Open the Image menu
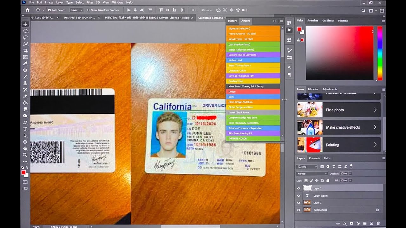Image resolution: width=406 pixels, height=228 pixels. click(49, 2)
